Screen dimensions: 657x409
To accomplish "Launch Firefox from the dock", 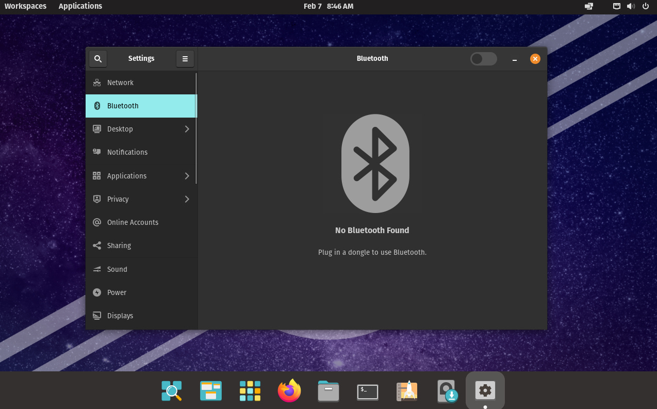I will coord(289,390).
